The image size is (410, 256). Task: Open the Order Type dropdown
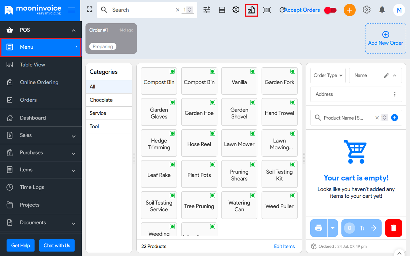328,75
